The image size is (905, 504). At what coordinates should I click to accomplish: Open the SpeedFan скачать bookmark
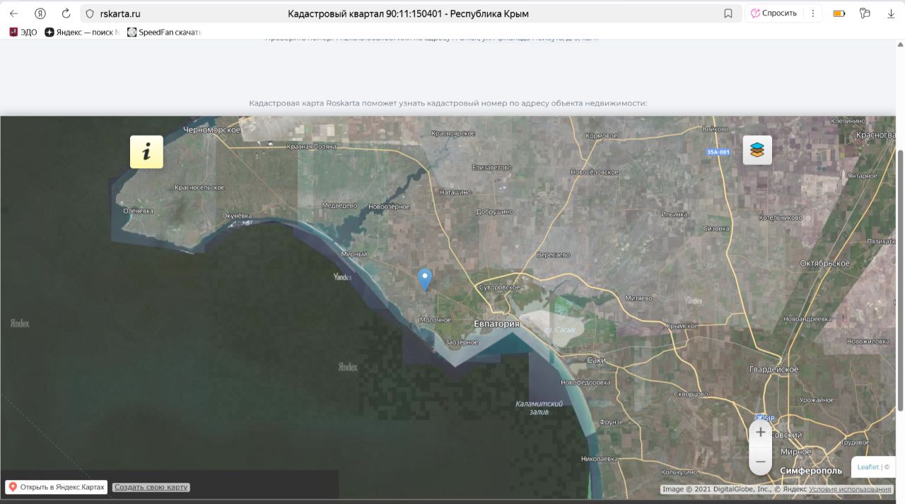point(165,32)
